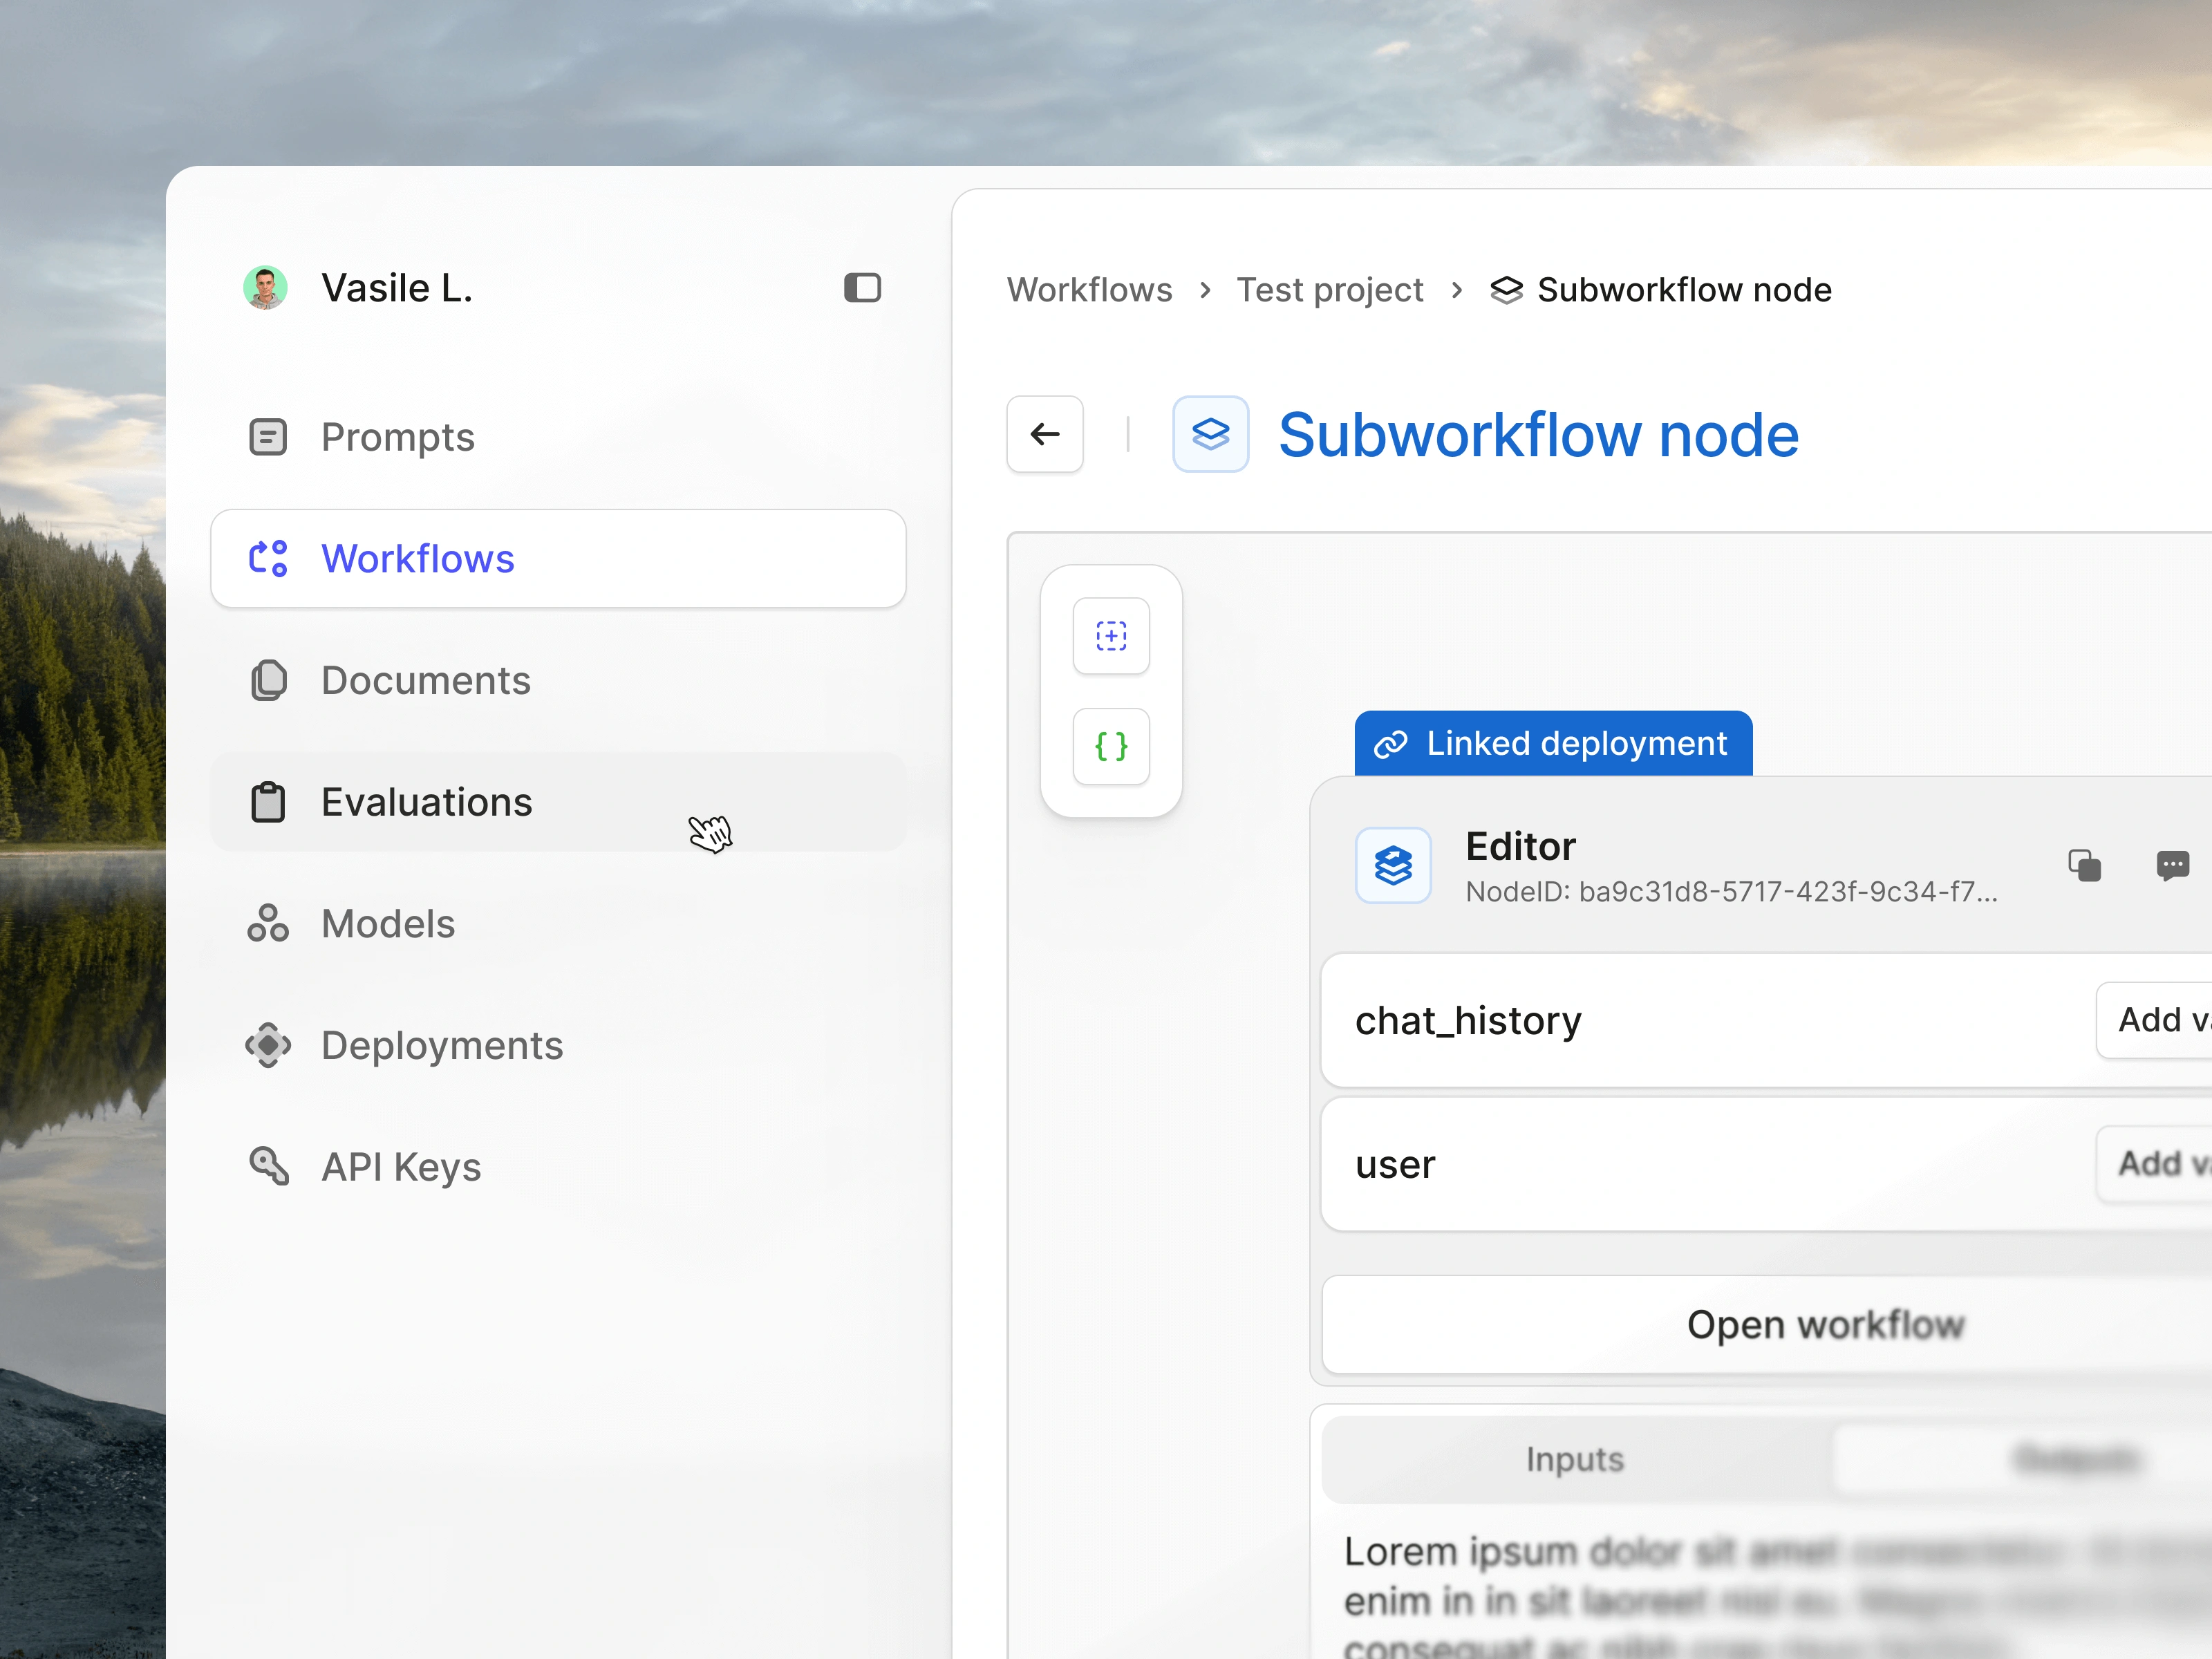Click Workflows breadcrumb link
Viewport: 2212px width, 1659px height.
(1089, 290)
